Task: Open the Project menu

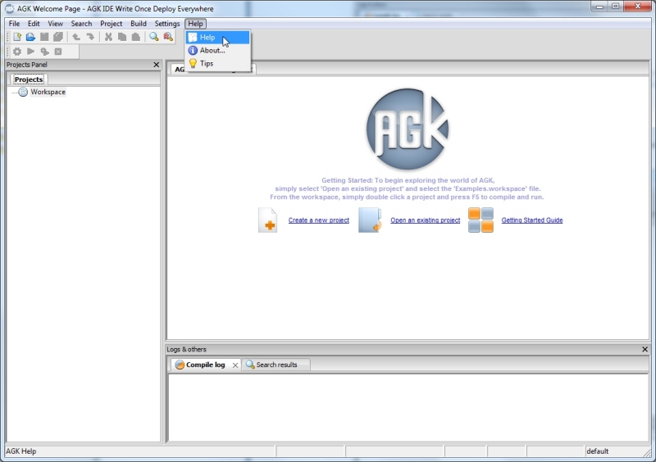Action: (x=111, y=24)
